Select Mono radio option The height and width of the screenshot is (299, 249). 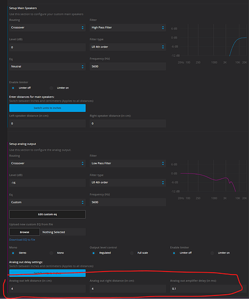click(x=51, y=253)
